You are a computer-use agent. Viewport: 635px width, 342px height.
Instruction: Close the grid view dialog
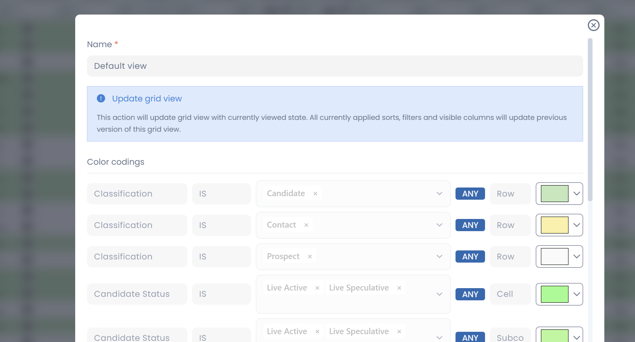[x=593, y=25]
